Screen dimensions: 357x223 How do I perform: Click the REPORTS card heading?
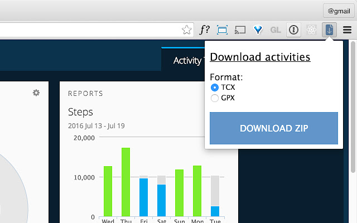click(x=85, y=94)
